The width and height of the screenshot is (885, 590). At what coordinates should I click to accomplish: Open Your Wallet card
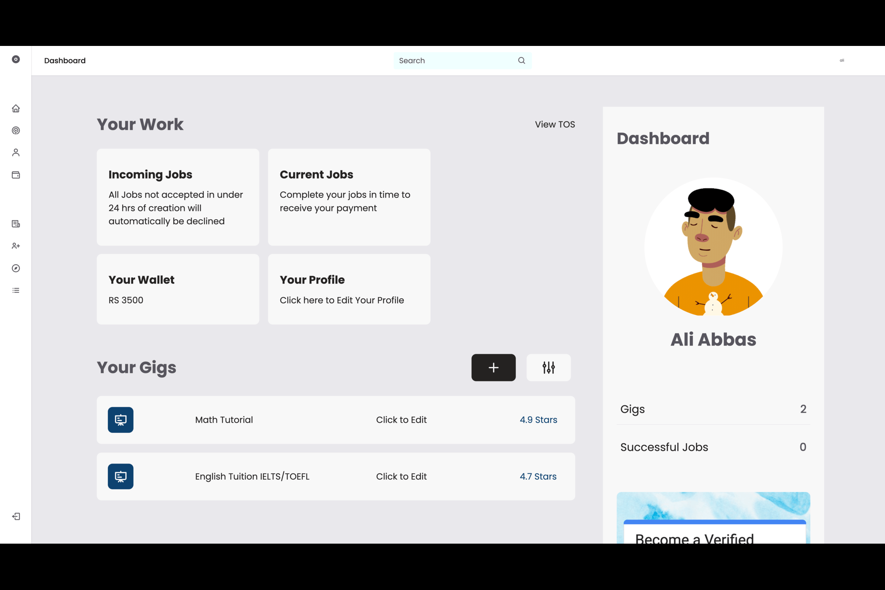coord(178,289)
